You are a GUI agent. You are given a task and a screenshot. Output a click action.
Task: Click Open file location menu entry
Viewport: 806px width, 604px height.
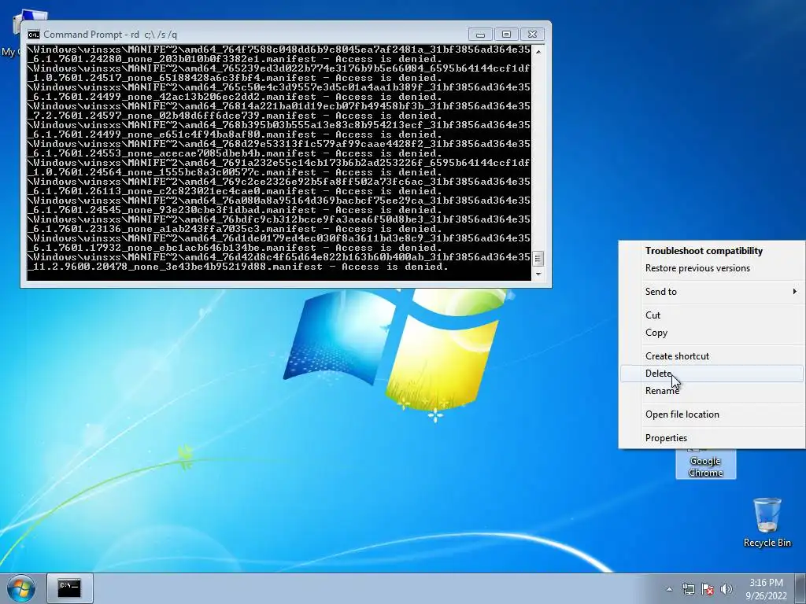(x=712, y=414)
